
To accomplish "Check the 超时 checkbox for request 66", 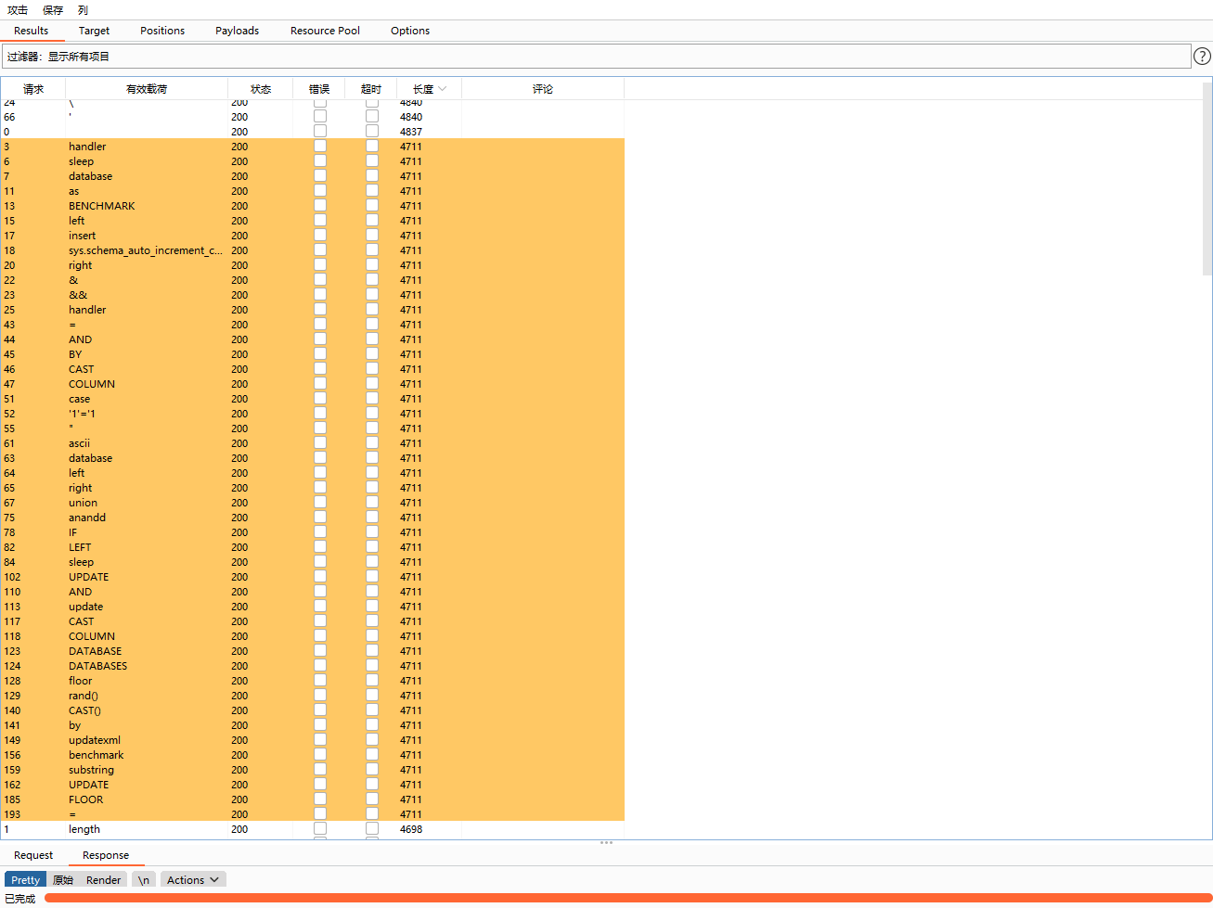I will coord(372,117).
